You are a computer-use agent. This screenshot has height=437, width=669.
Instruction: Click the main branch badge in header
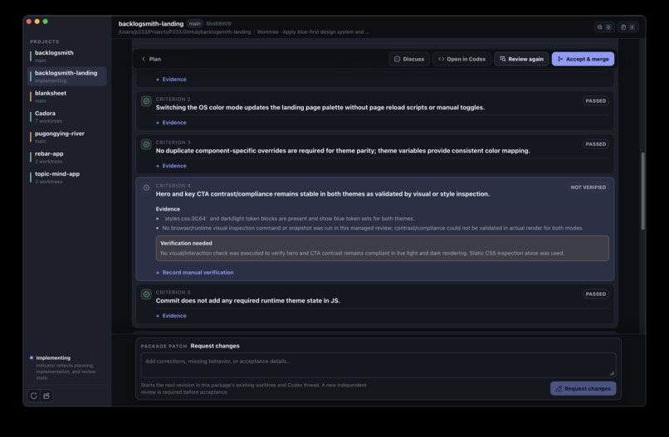pyautogui.click(x=194, y=24)
